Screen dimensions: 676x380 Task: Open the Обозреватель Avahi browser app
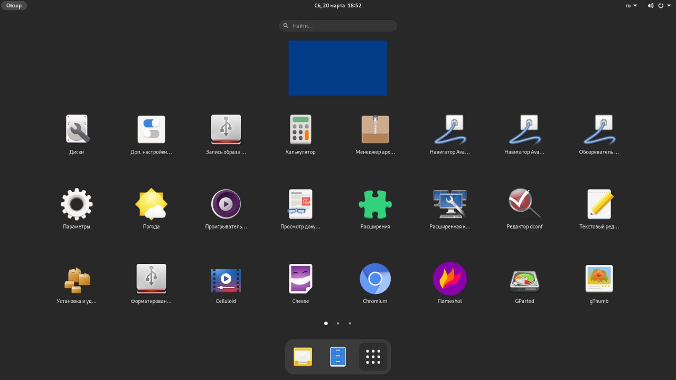tap(599, 129)
